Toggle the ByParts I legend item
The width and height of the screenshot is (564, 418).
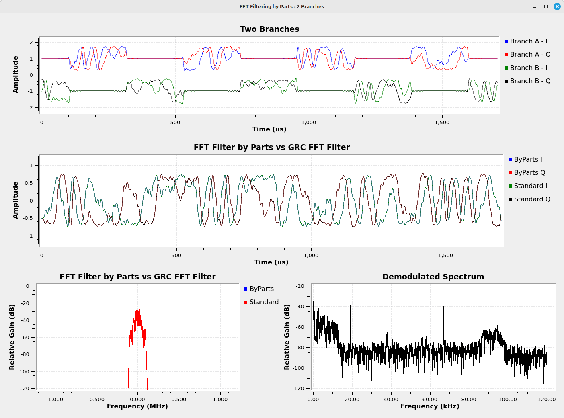point(527,160)
